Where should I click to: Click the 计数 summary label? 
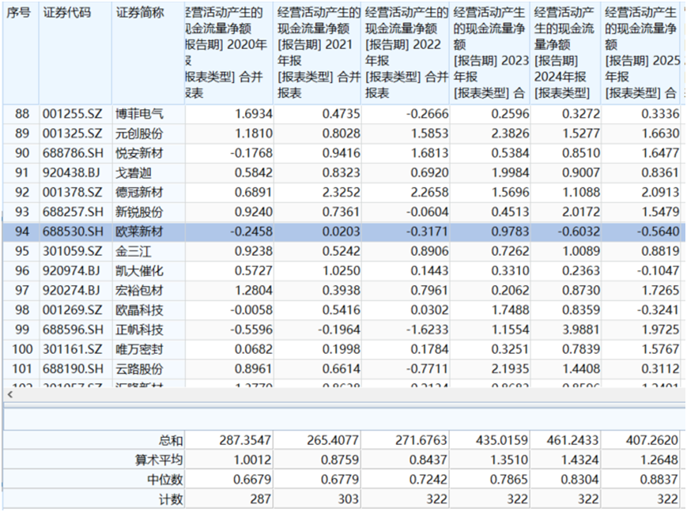click(171, 499)
